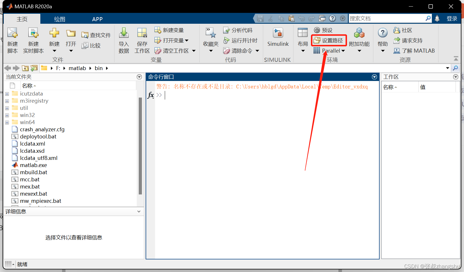This screenshot has height=272, width=464.
Task: Switch to the 绘图 ribbon tab
Action: tap(59, 19)
